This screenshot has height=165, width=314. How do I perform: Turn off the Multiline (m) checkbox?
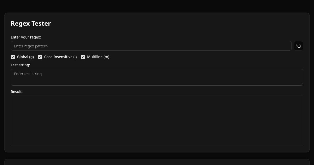pyautogui.click(x=83, y=57)
